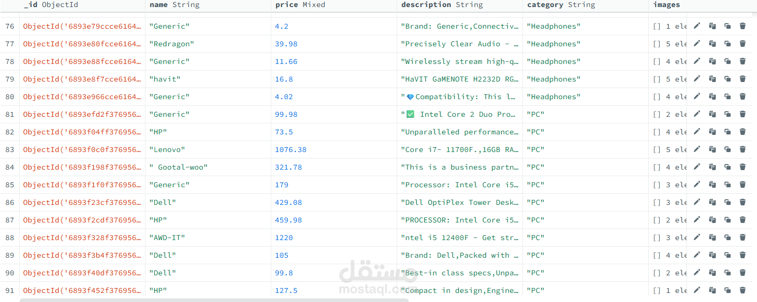757x302 pixels.
Task: Select price cell 1220
Action: [284, 238]
